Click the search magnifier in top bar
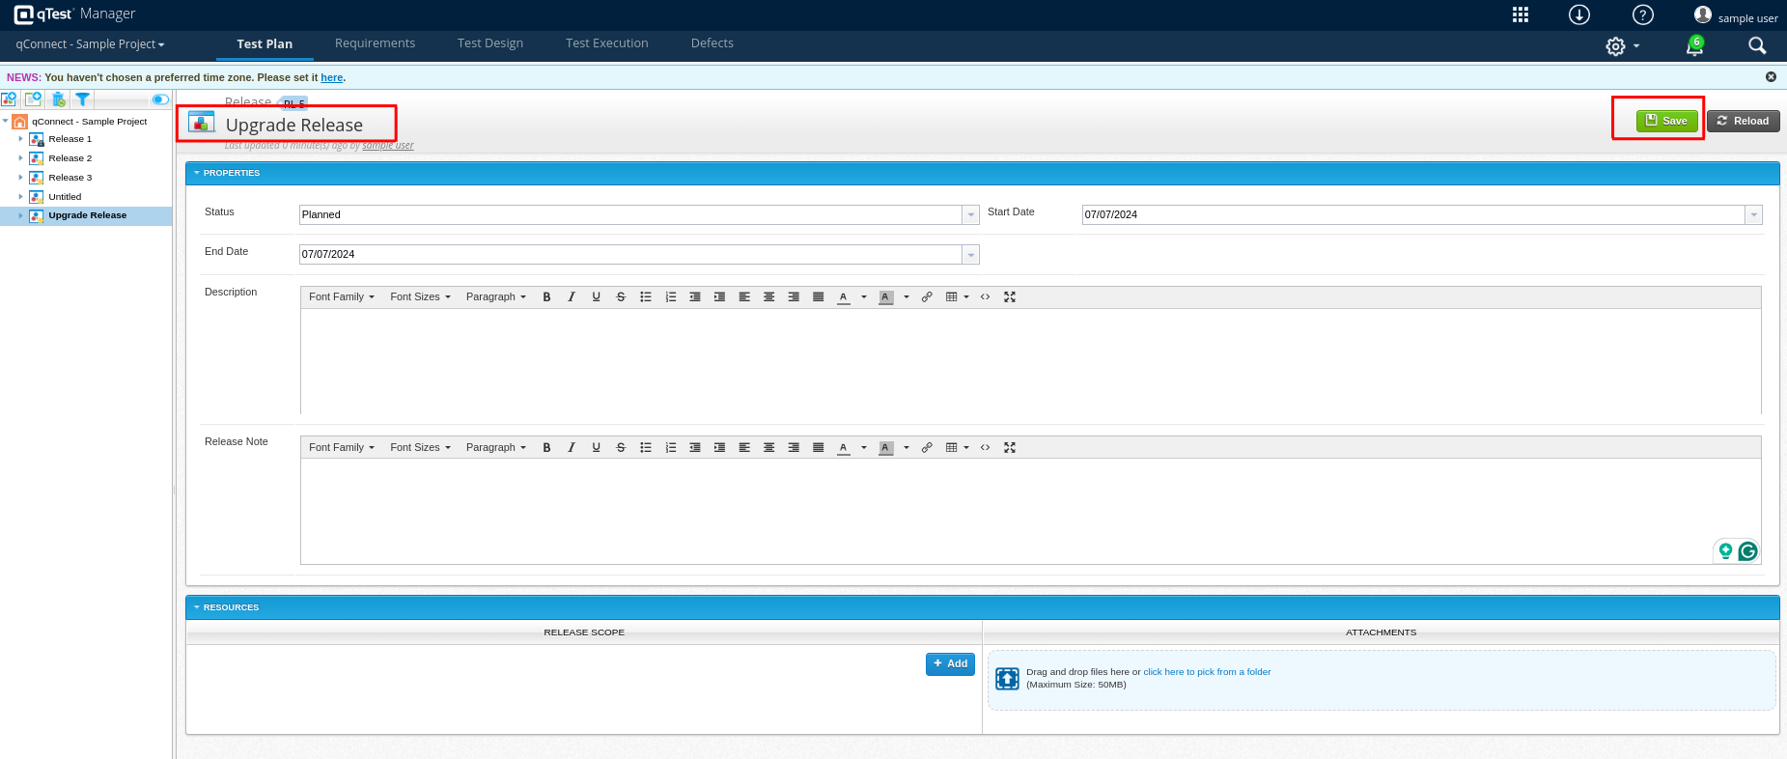 pos(1757,45)
